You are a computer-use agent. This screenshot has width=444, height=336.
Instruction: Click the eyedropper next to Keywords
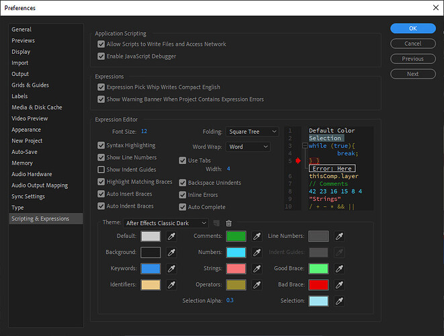coord(172,268)
